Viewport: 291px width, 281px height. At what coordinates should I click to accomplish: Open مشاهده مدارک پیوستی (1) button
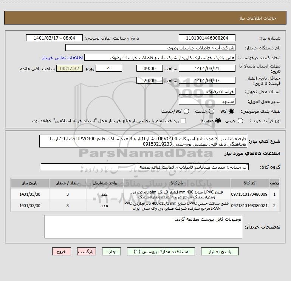pyautogui.click(x=161, y=252)
